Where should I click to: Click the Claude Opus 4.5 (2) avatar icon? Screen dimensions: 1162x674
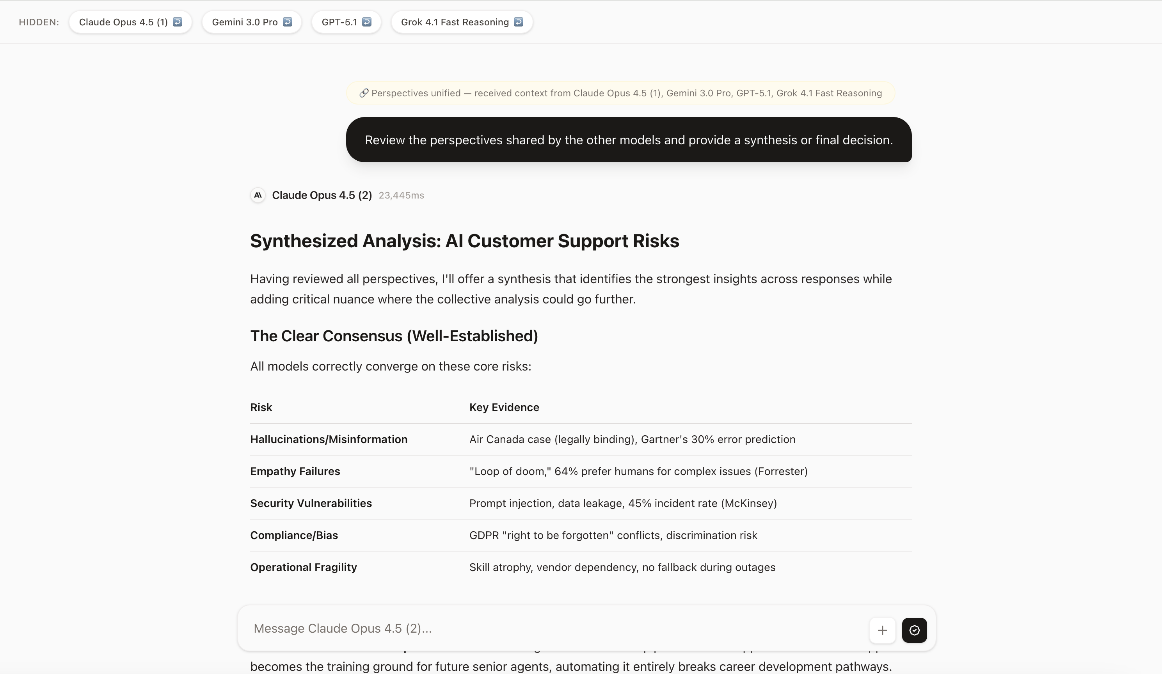[258, 195]
